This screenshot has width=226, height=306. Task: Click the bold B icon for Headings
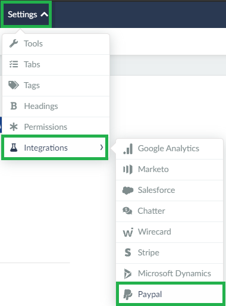(x=14, y=106)
